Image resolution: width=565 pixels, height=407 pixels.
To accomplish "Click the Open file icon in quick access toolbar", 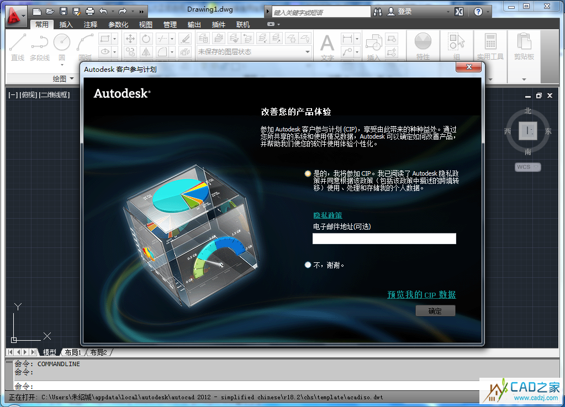I will [x=50, y=12].
